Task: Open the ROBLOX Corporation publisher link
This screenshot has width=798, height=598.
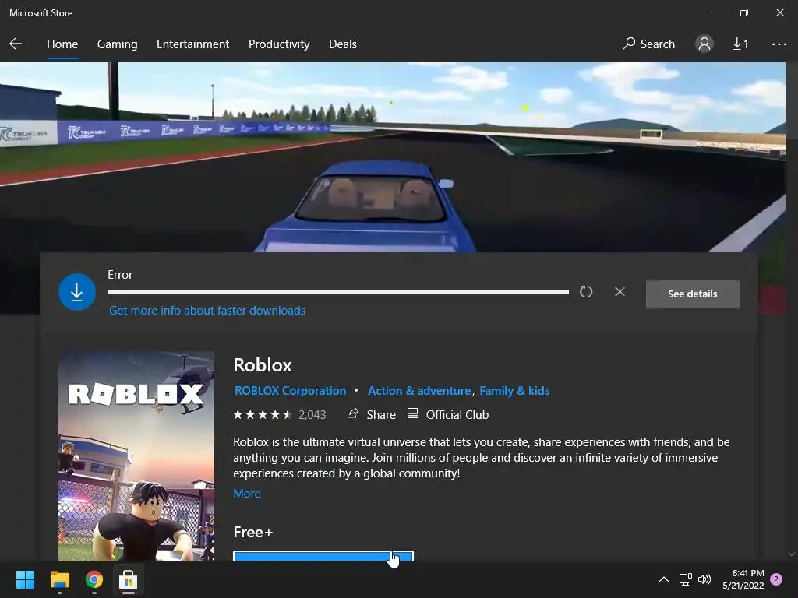Action: (x=290, y=391)
